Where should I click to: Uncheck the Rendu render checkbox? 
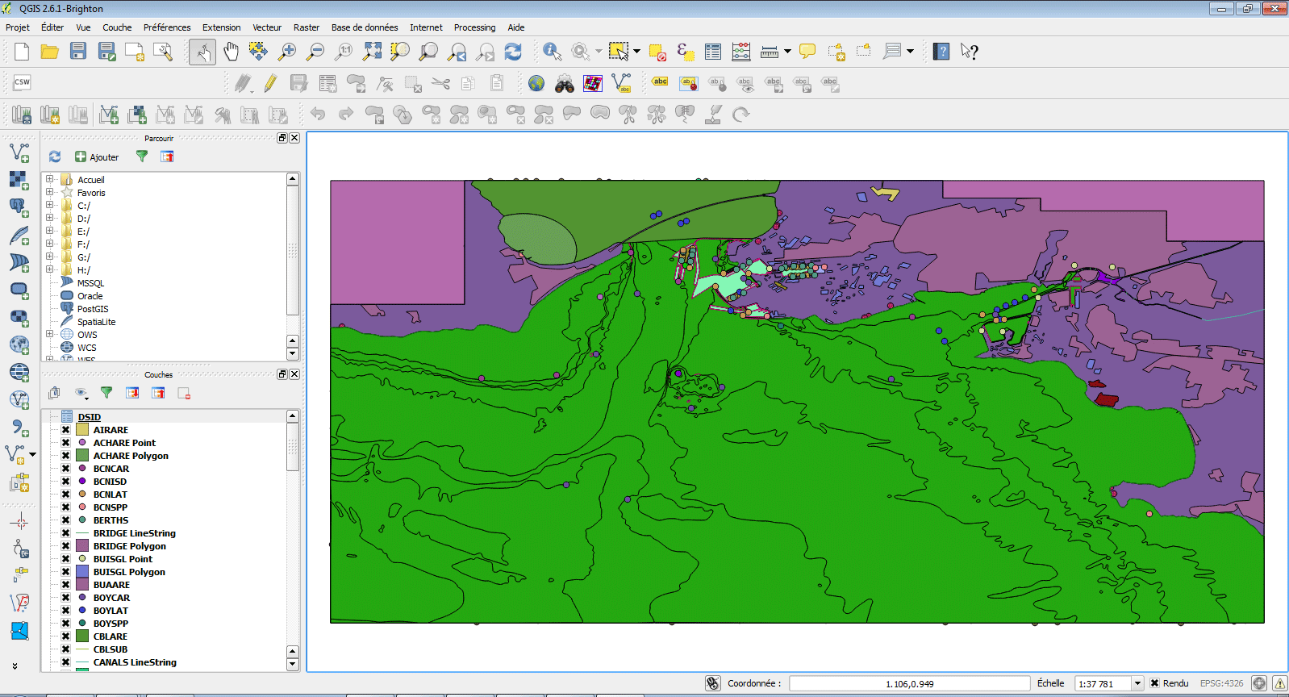coord(1155,683)
